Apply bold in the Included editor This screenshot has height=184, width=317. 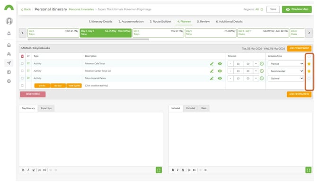[173, 170]
